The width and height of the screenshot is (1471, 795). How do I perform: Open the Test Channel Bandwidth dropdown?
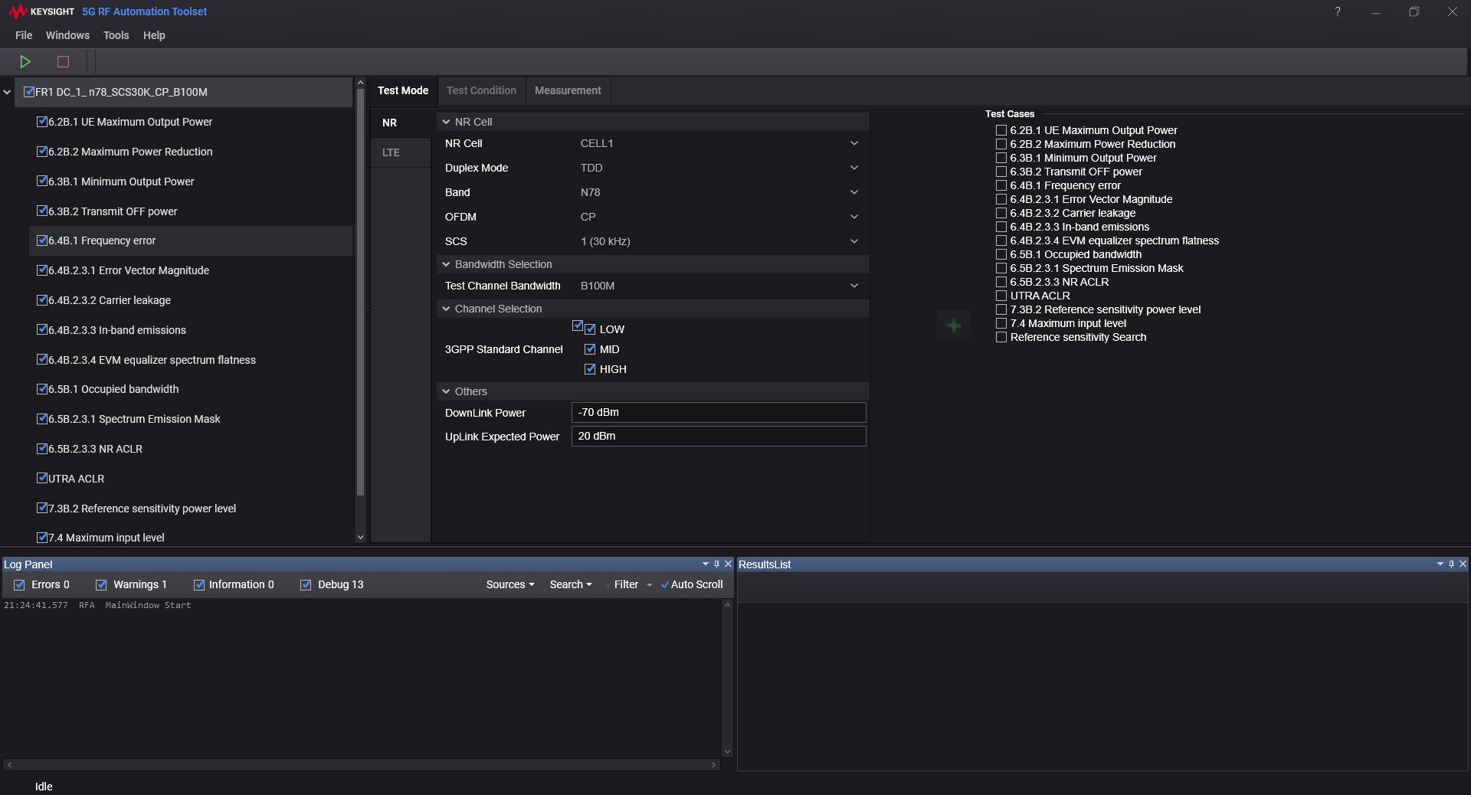(853, 286)
